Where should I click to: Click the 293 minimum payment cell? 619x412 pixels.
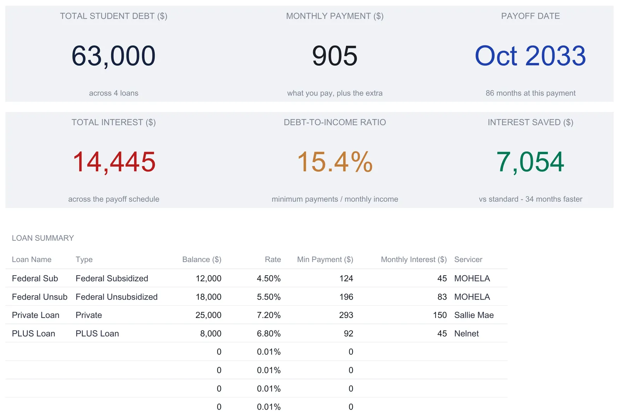point(346,315)
